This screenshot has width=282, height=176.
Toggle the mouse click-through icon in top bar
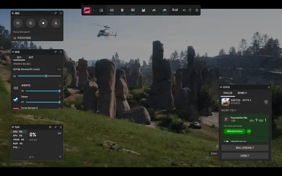190,10
